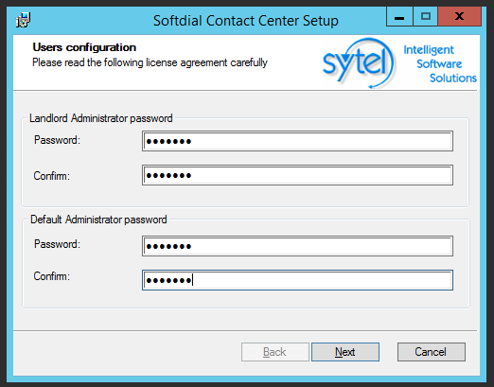The width and height of the screenshot is (494, 387).
Task: Click the Default Administrator password group label
Action: (x=98, y=220)
